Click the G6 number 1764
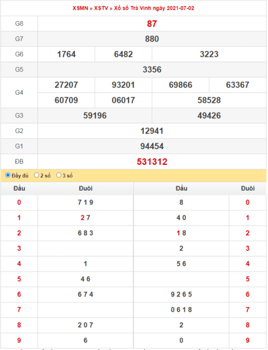This screenshot has width=268, height=350. (66, 54)
